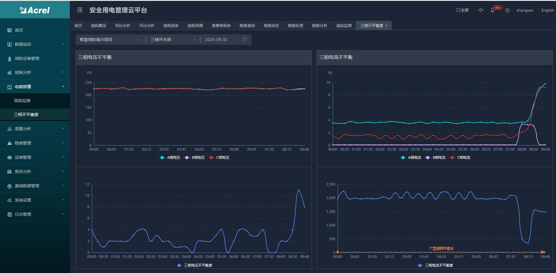Select 谐波监测 in the sidebar submenu
The image size is (556, 273).
click(x=22, y=101)
